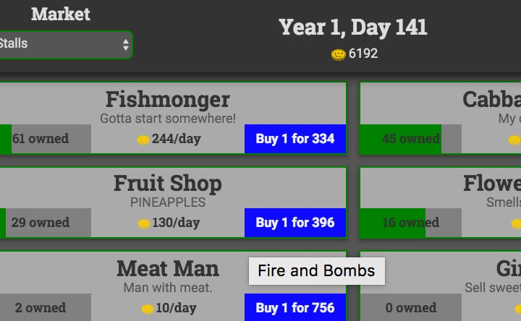Click the Fishmonger stall title
This screenshot has height=321, width=521.
(168, 100)
